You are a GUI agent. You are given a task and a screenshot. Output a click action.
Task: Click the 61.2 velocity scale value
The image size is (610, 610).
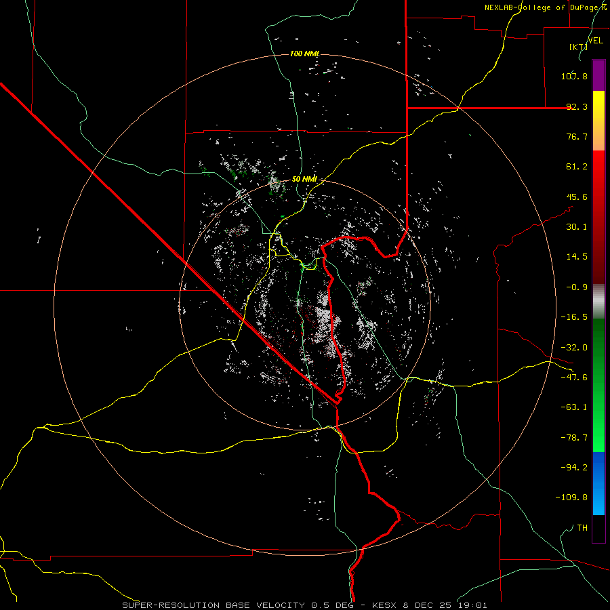coord(577,167)
